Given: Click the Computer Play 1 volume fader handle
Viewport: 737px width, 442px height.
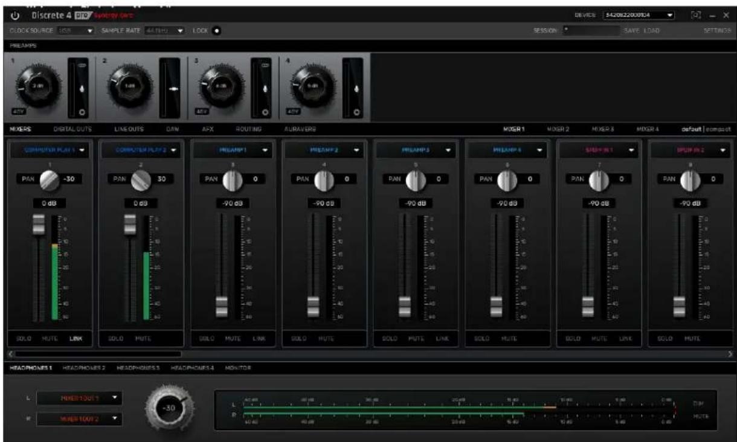Looking at the screenshot, I should coord(39,225).
